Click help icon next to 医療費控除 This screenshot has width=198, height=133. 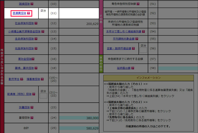point(29,13)
